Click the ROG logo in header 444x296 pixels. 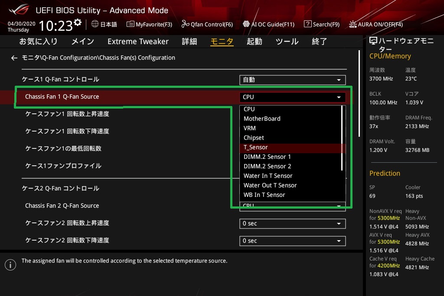click(19, 10)
